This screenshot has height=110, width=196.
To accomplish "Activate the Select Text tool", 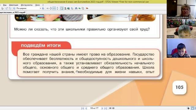I will 65,8.
